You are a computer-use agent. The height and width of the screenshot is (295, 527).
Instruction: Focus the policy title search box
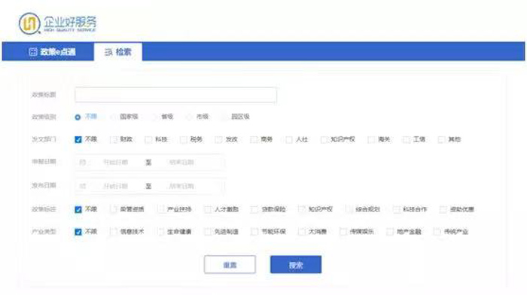175,95
